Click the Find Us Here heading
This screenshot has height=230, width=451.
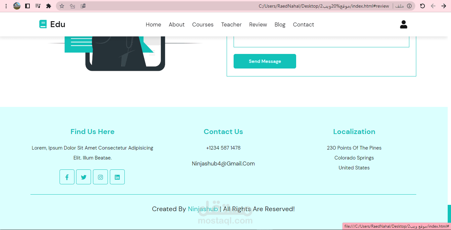[x=92, y=132]
